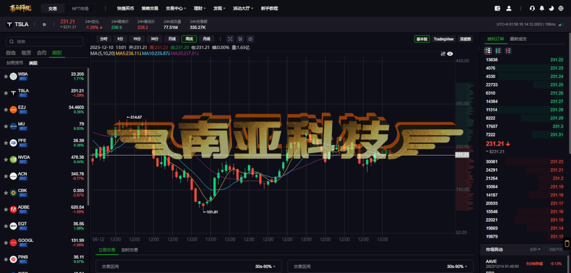Switch to the 现货 market tab
Screen dimensions: 571x273
pyautogui.click(x=26, y=53)
